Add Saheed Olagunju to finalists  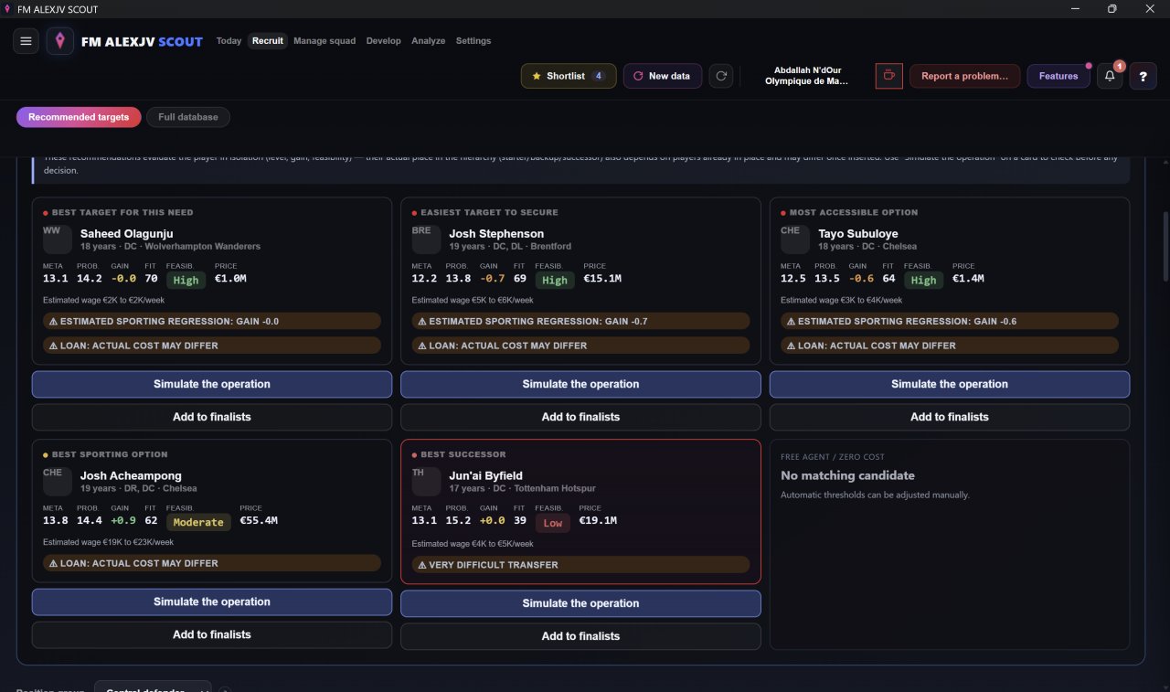pyautogui.click(x=212, y=417)
